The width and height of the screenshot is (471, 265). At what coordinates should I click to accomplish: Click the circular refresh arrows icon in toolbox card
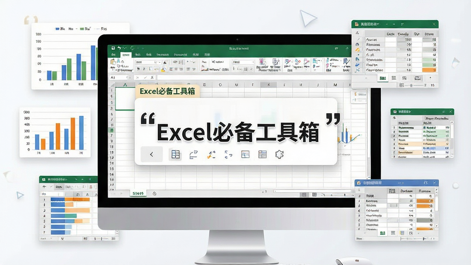228,155
